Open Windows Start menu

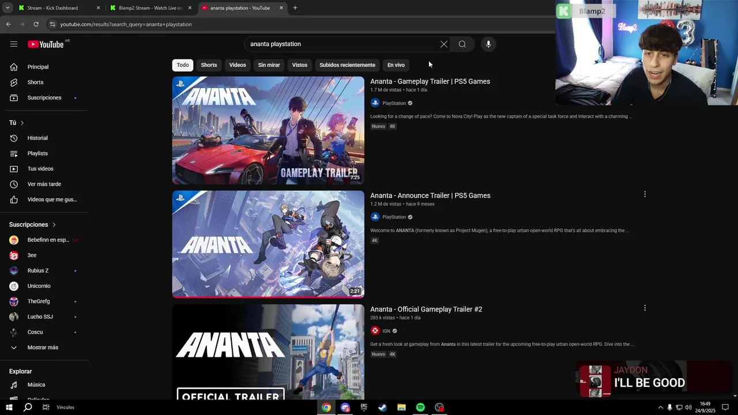coord(9,408)
